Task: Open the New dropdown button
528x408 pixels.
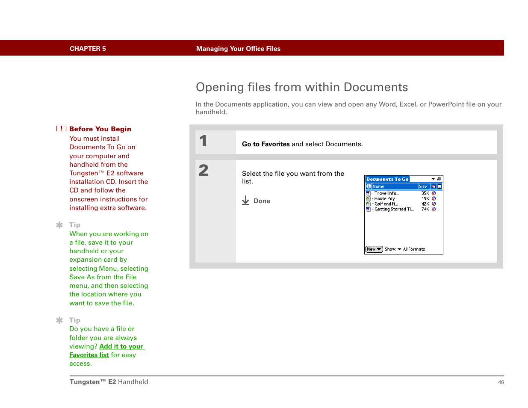Action: [x=374, y=249]
